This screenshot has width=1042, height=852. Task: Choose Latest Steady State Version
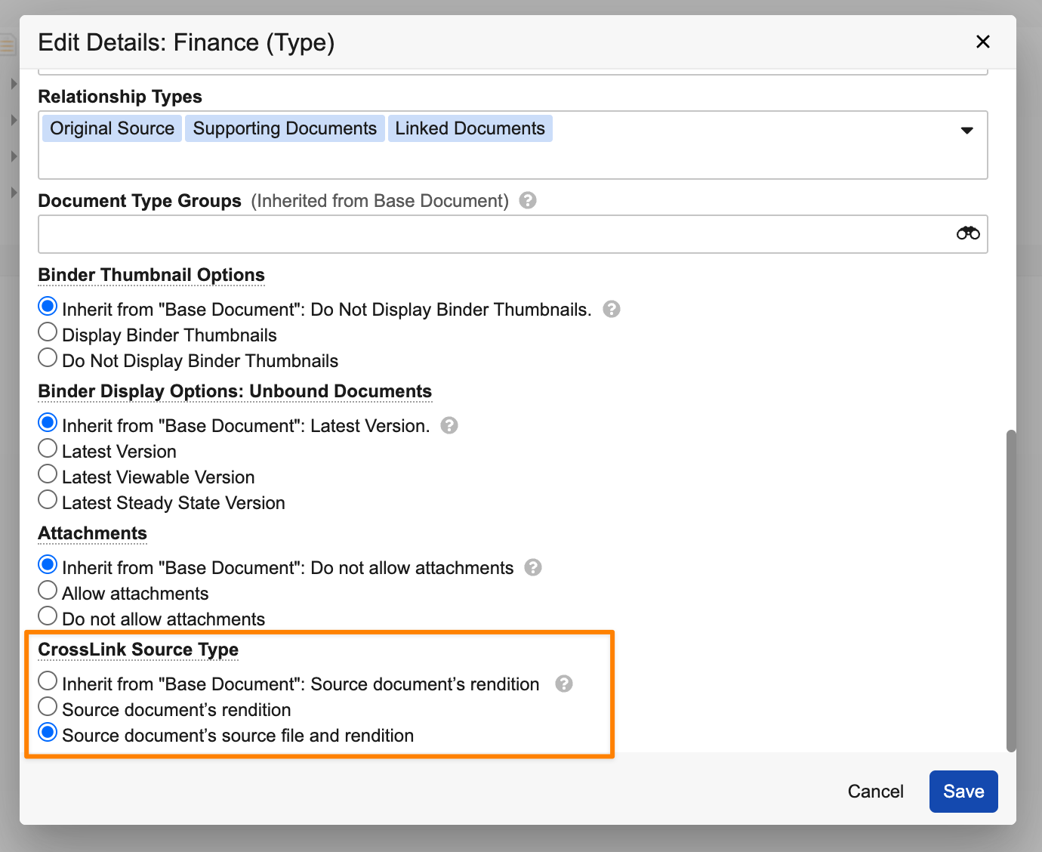coord(48,500)
